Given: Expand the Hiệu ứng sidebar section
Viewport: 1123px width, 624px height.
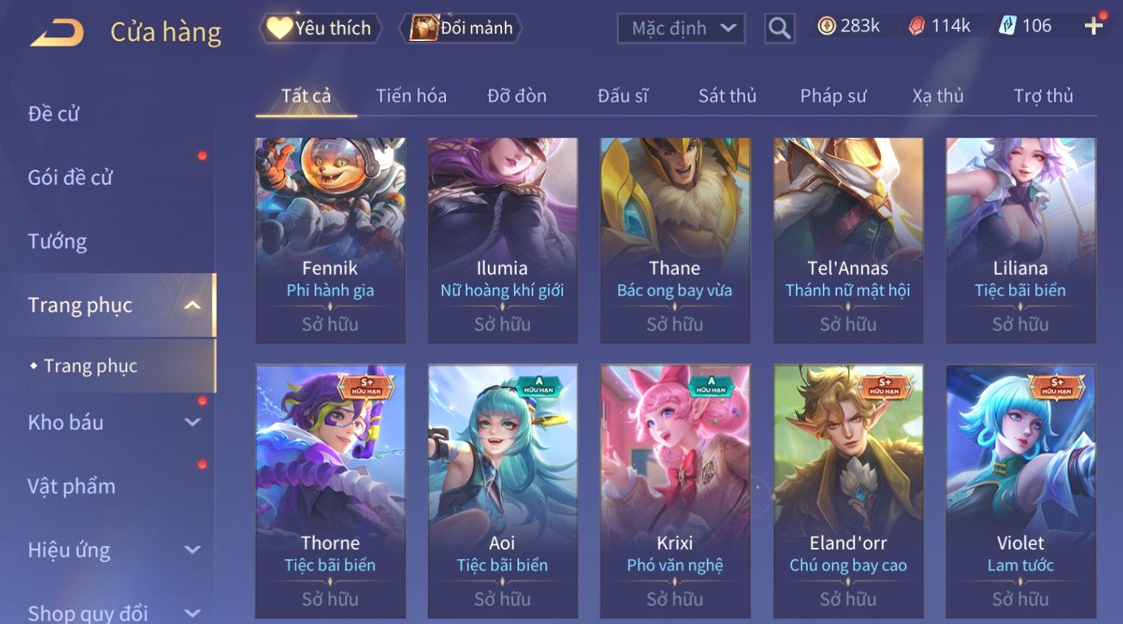Looking at the screenshot, I should [x=192, y=550].
